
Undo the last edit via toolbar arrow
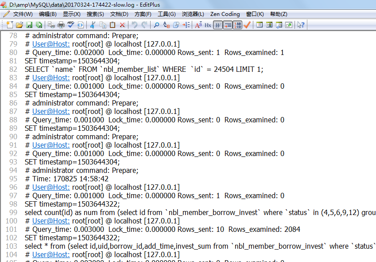135,25
